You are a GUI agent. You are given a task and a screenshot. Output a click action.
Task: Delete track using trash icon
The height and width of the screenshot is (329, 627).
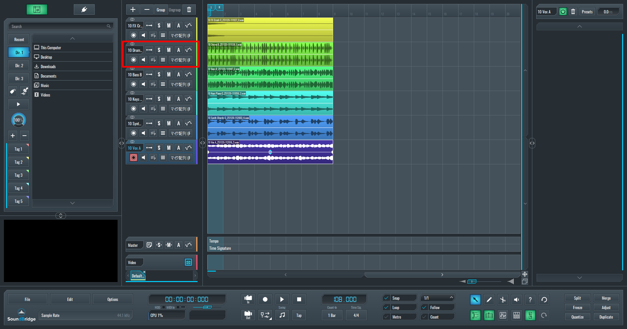pos(189,10)
